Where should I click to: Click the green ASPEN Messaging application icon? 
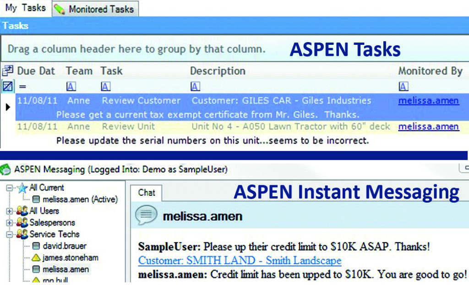pyautogui.click(x=6, y=169)
